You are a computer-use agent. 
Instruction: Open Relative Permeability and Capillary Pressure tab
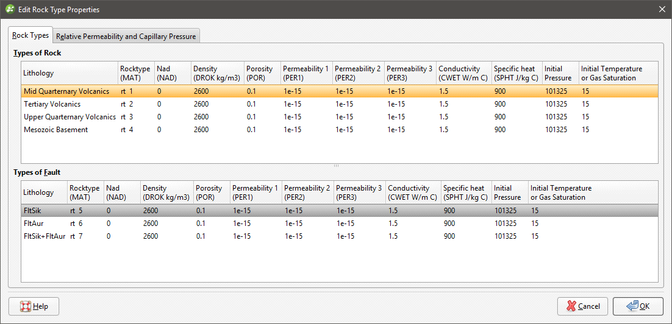pos(127,36)
